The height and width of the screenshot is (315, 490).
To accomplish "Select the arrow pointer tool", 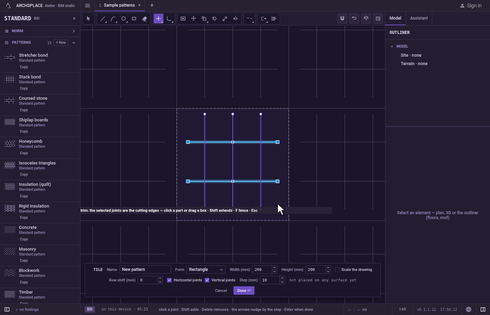I will [x=88, y=19].
